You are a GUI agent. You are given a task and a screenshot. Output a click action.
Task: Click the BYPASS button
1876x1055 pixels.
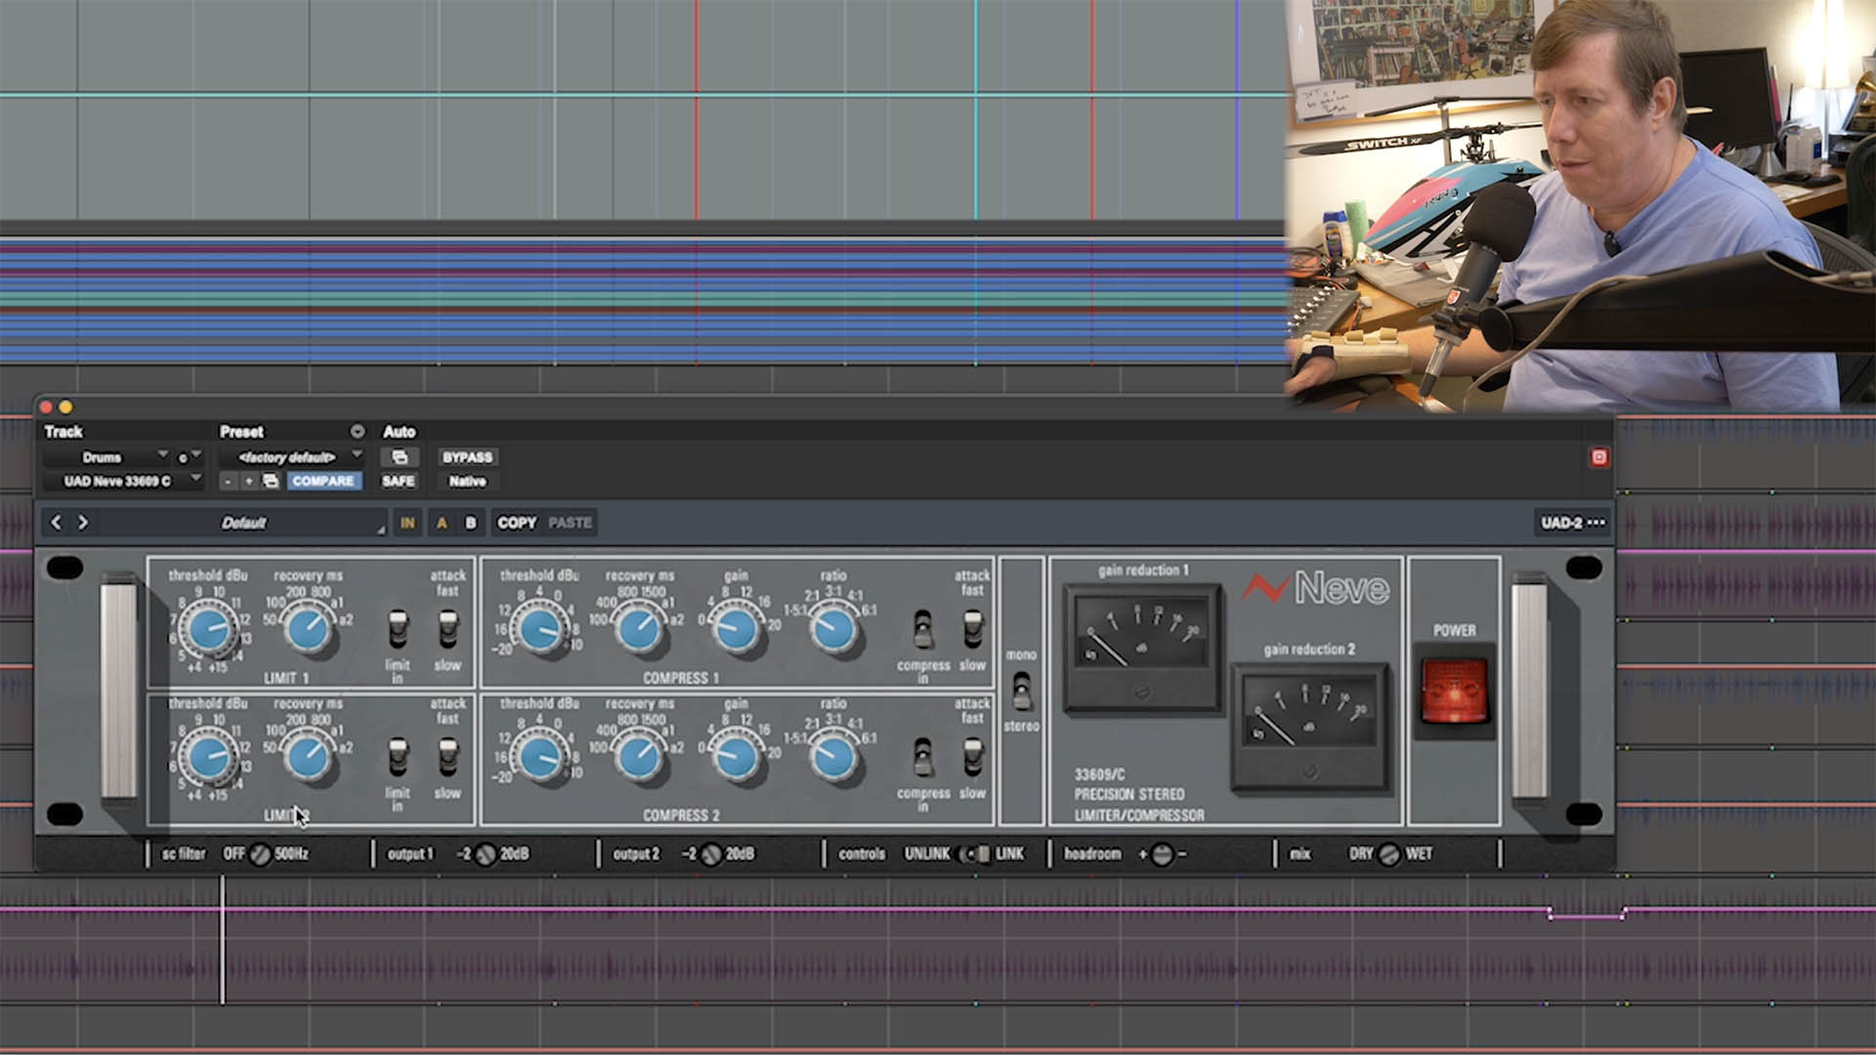[x=467, y=457]
